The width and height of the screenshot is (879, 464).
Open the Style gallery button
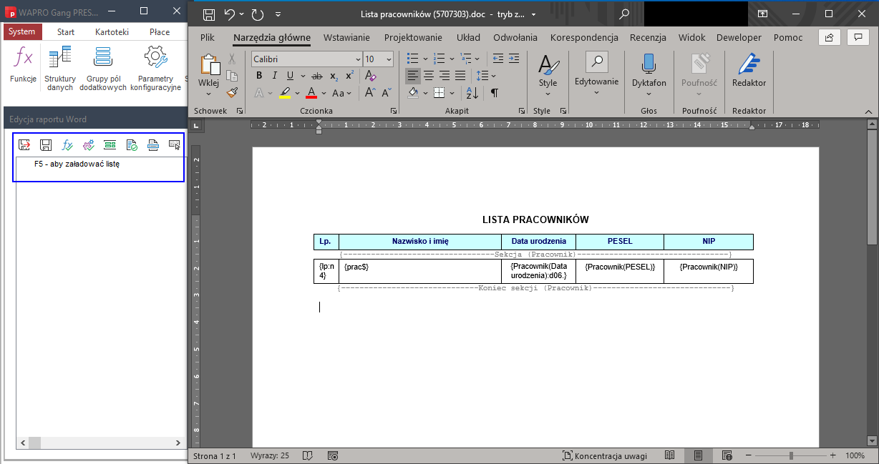[548, 74]
